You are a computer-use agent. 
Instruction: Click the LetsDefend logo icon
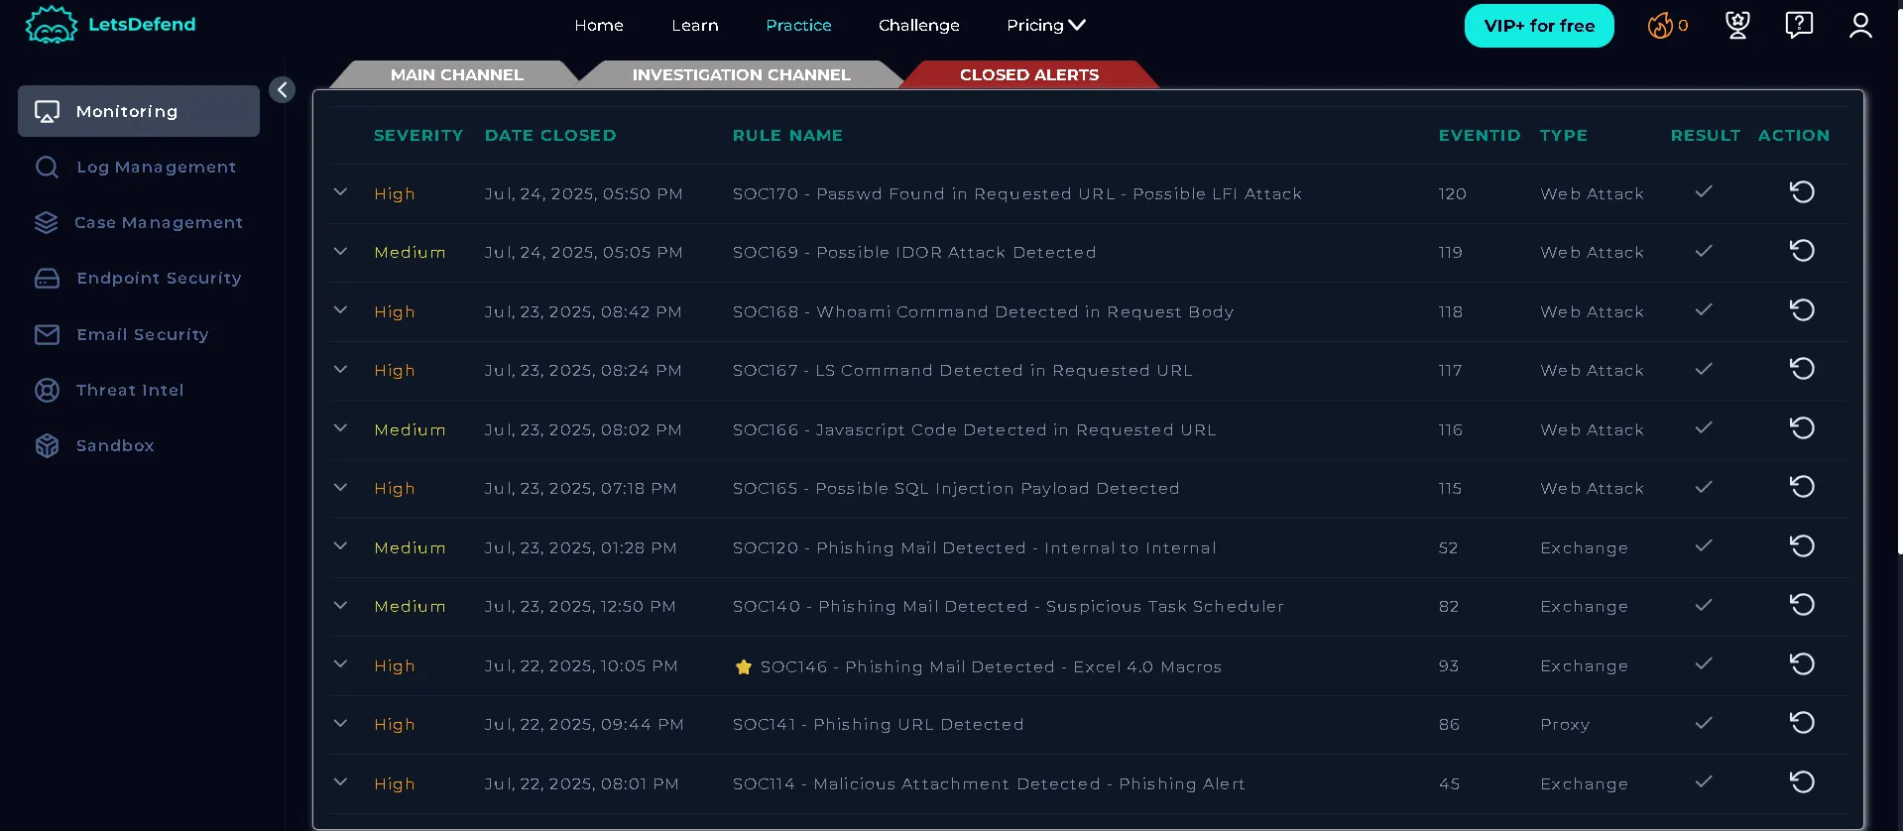tap(51, 25)
